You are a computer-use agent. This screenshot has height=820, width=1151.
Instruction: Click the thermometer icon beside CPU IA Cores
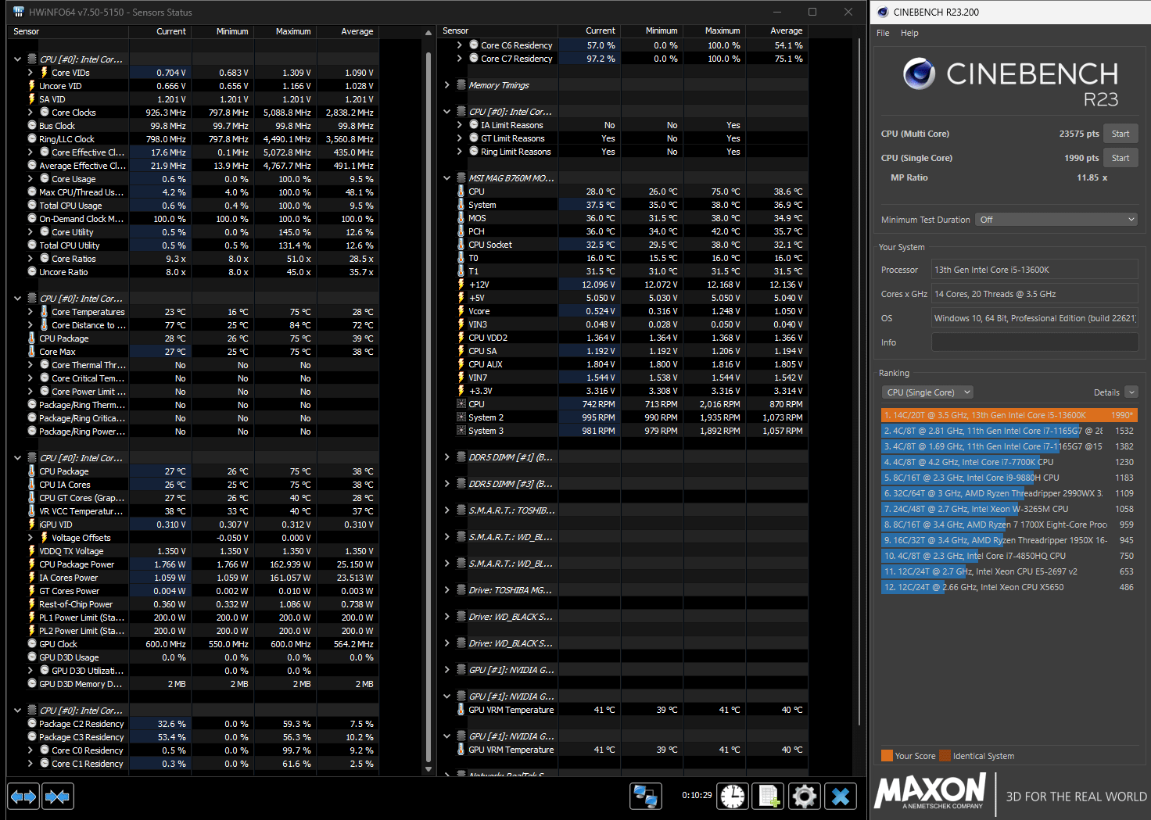pyautogui.click(x=32, y=485)
